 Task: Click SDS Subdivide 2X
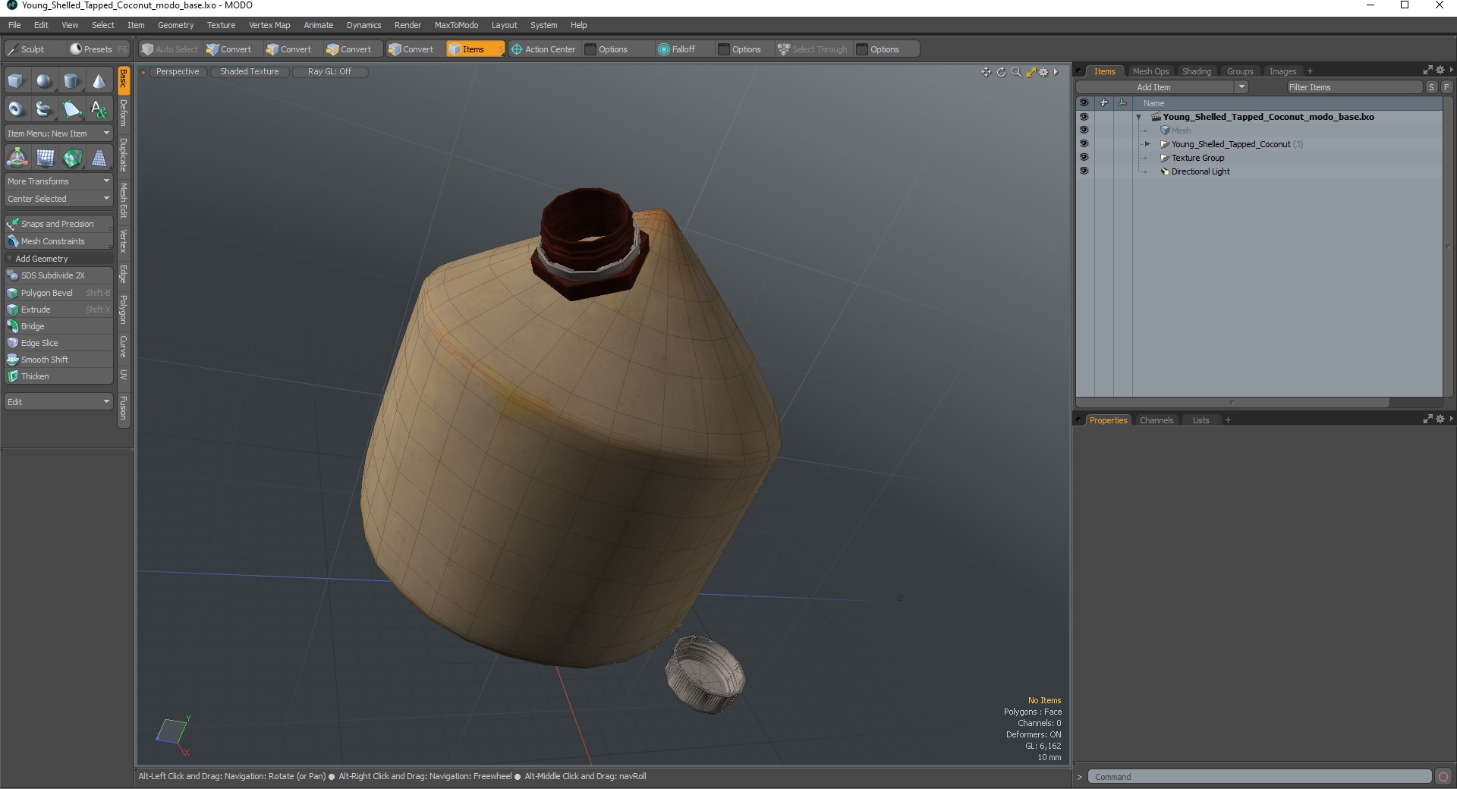point(58,275)
